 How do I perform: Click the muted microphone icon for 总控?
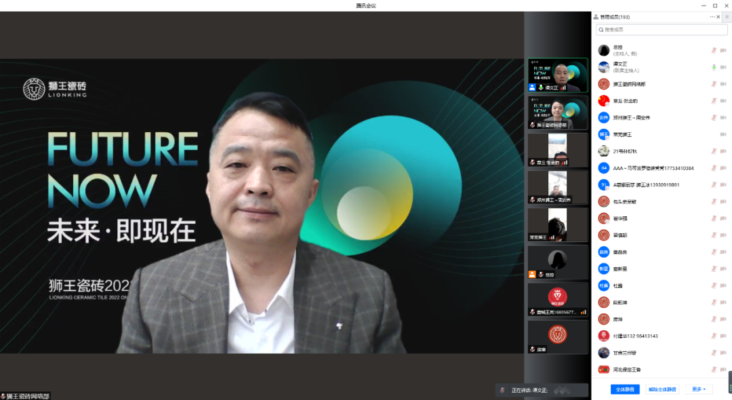point(714,50)
